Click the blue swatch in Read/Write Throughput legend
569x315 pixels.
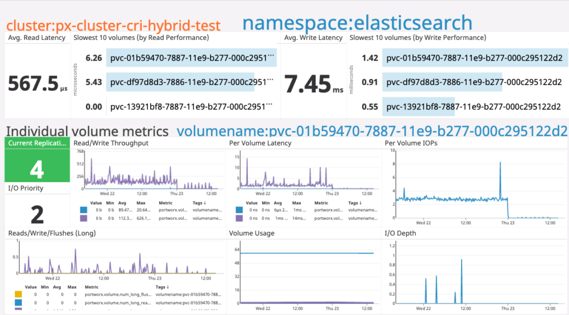pos(84,211)
